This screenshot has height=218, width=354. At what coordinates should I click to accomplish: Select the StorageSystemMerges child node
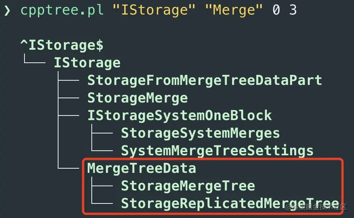pyautogui.click(x=200, y=133)
